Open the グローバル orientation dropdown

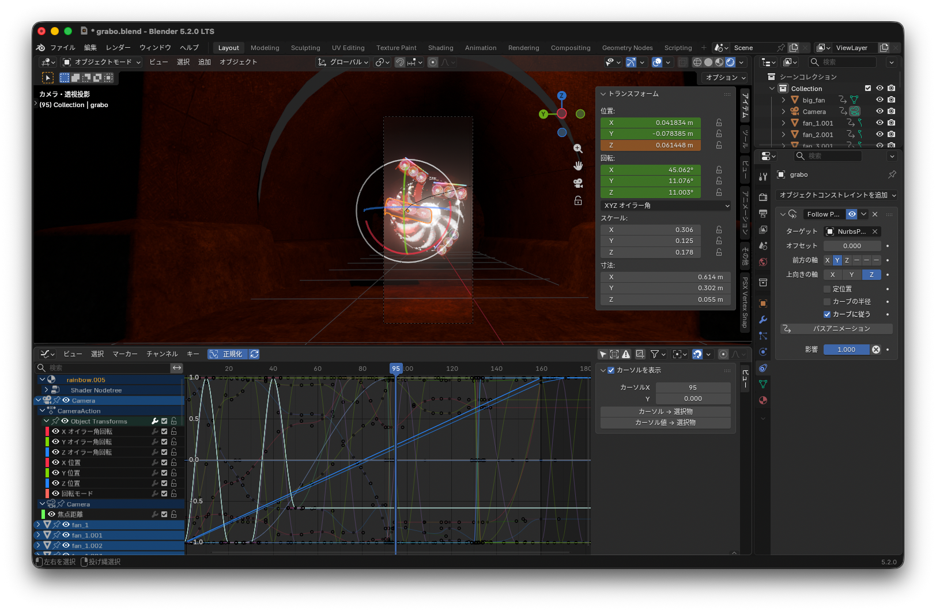tap(344, 62)
